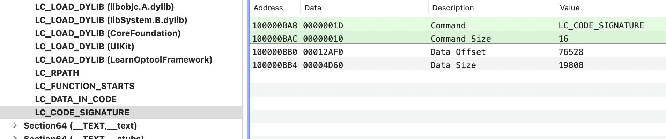This screenshot has width=666, height=139.
Task: Click the blue split divider between panes
Action: pyautogui.click(x=248, y=69)
